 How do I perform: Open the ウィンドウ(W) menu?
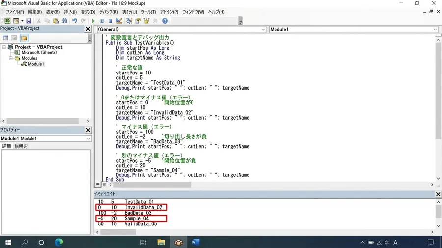click(193, 12)
